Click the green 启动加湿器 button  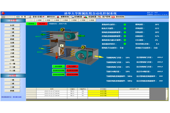click(x=59, y=66)
